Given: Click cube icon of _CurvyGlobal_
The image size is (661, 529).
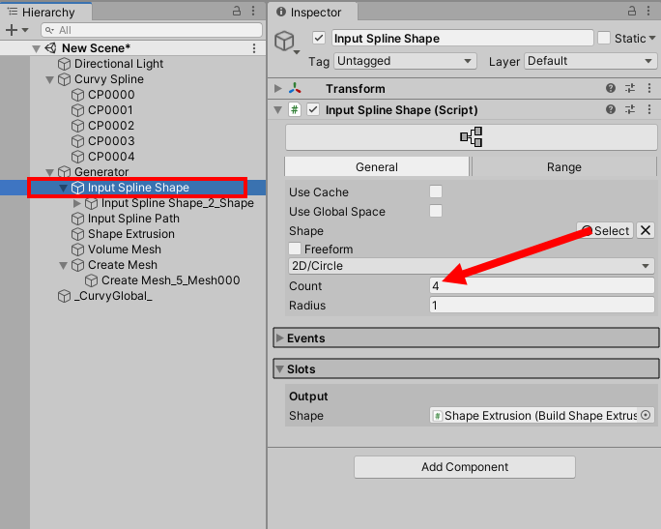Looking at the screenshot, I should click(x=64, y=296).
